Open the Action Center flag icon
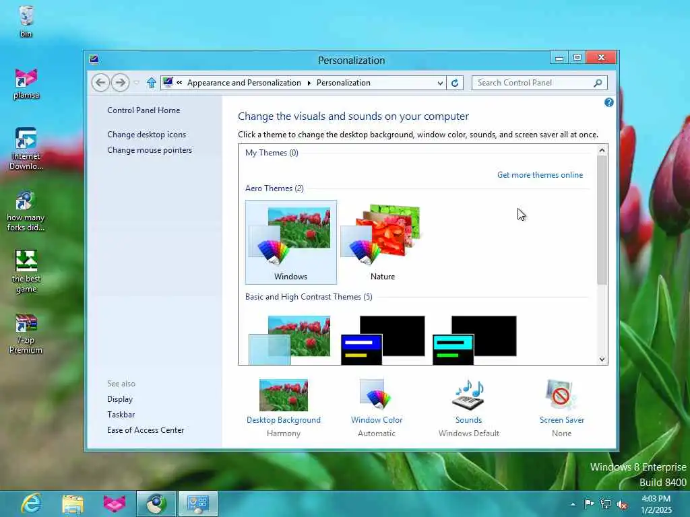The image size is (690, 517). (x=588, y=504)
